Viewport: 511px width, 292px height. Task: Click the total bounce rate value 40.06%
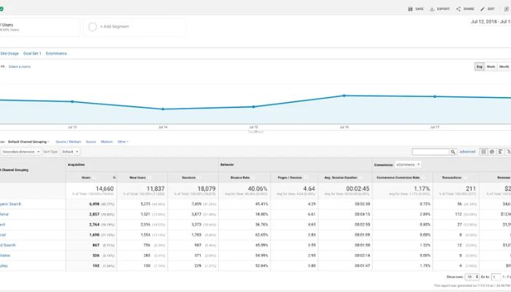(258, 188)
